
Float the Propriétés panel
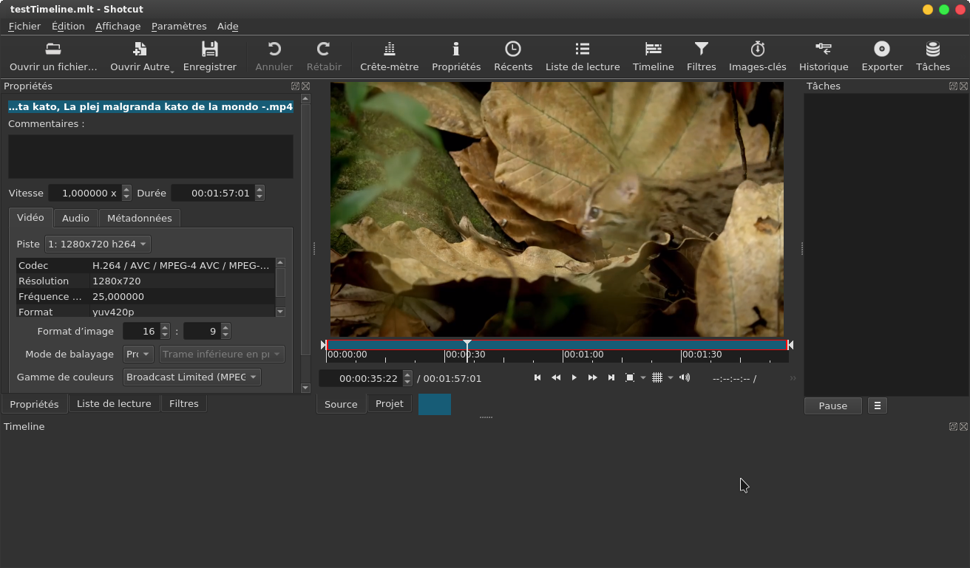[296, 86]
